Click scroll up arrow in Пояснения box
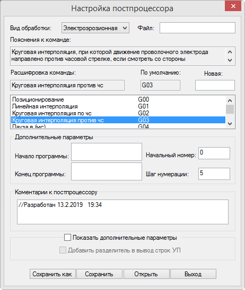Image resolution: width=245 pixels, height=290 pixels. tap(230, 52)
